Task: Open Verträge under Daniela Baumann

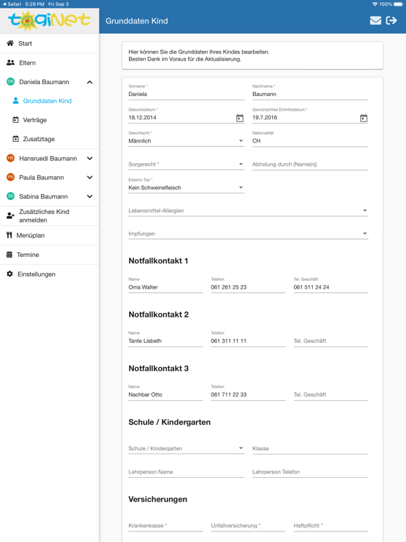Action: (x=49, y=119)
